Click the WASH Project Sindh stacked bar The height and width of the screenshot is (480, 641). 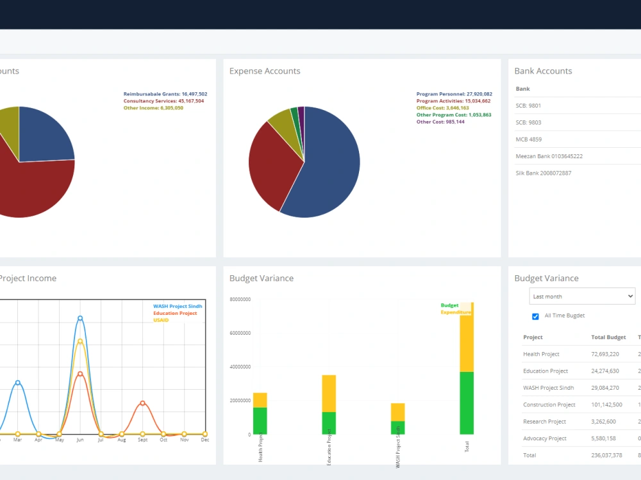point(398,419)
